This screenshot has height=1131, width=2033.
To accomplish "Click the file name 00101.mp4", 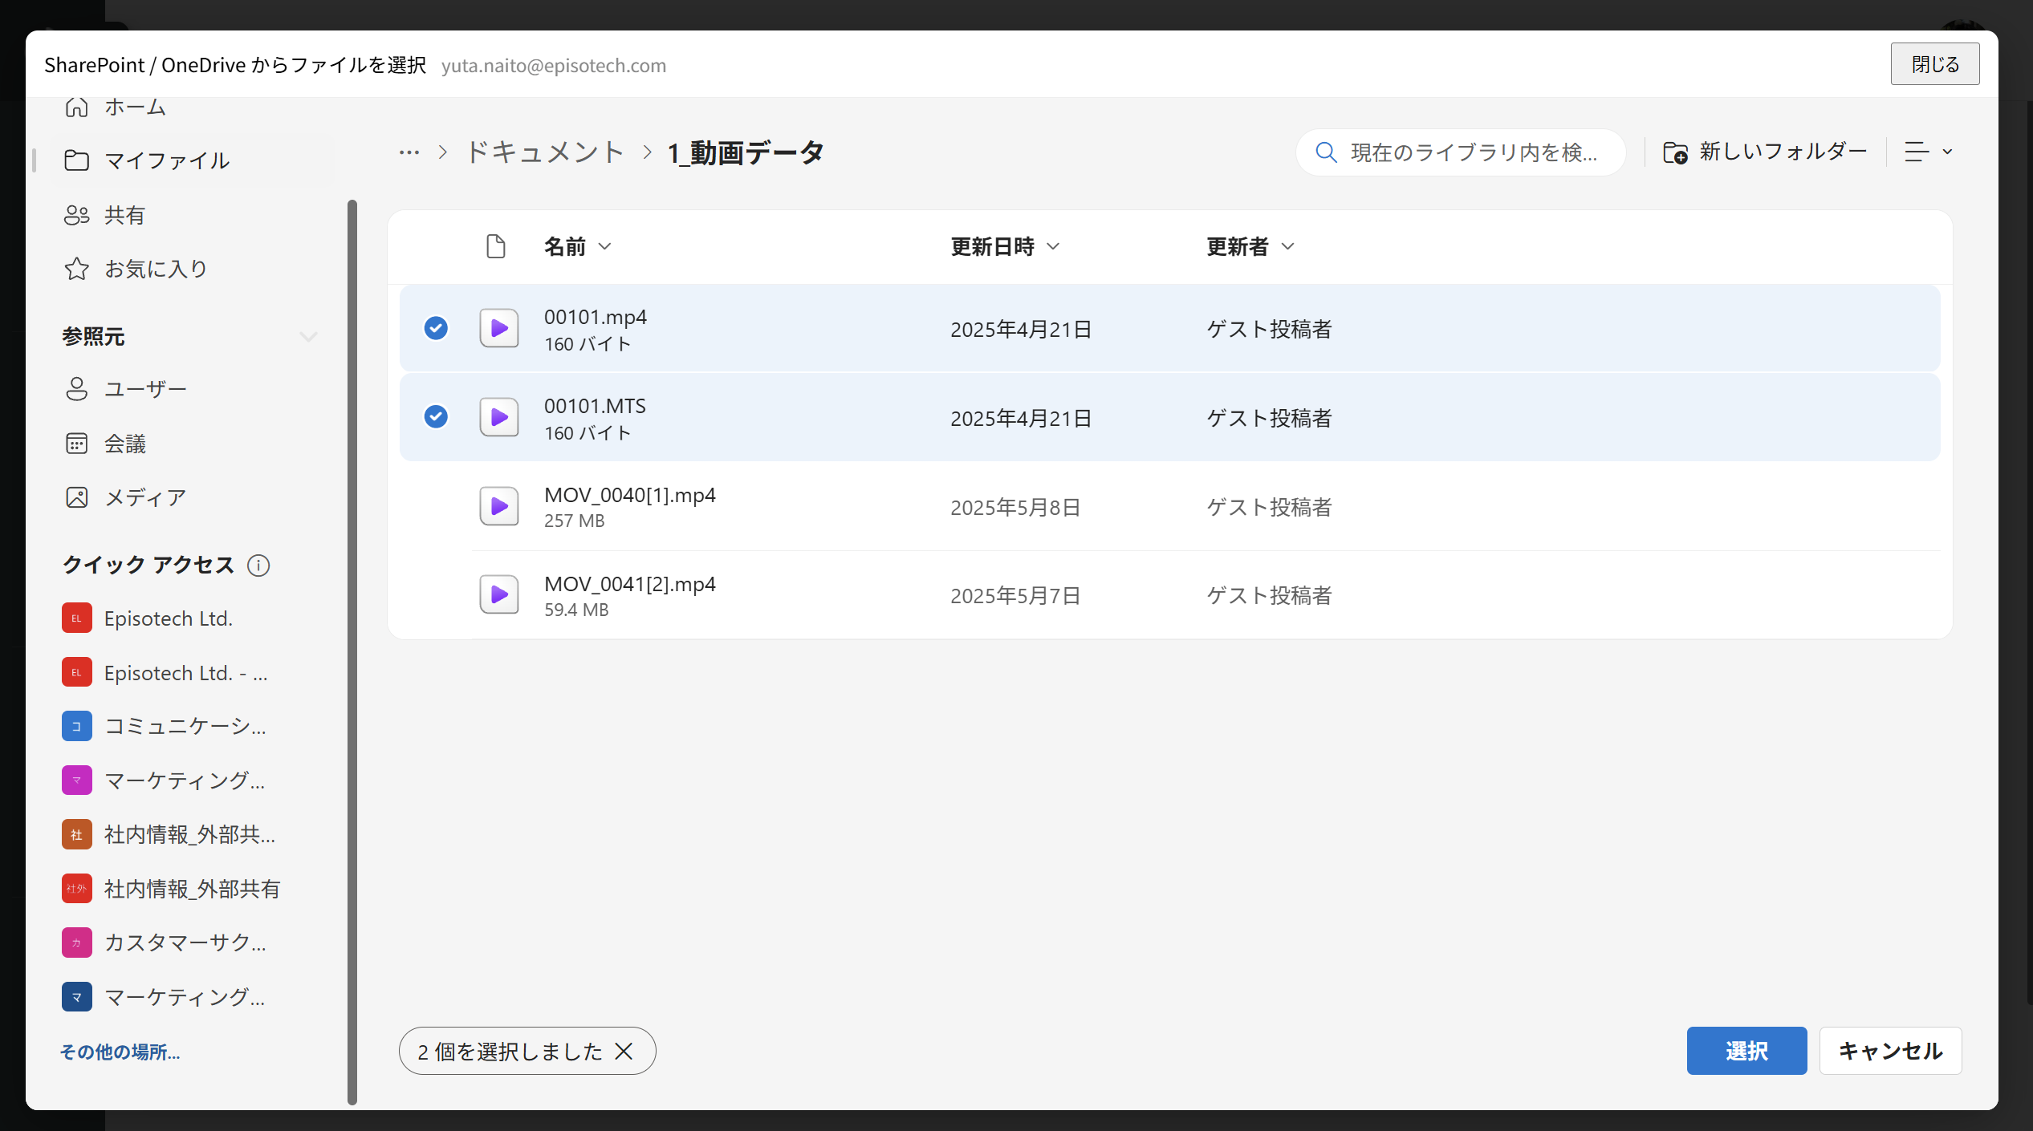I will (x=596, y=317).
